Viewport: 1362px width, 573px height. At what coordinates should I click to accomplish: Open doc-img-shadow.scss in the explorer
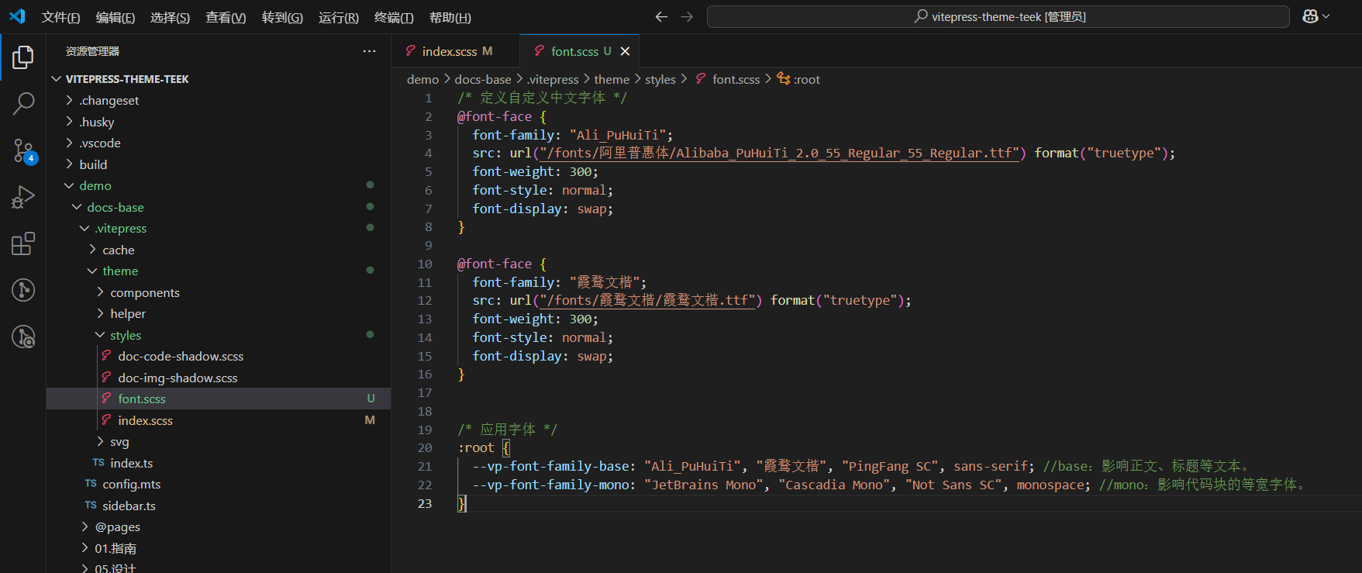219,378
